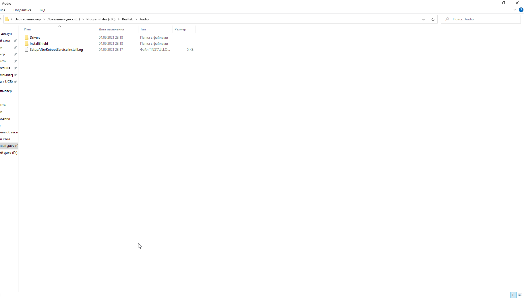Viewport: 524px width, 298px height.
Task: Select the highlighted local disk C in sidebar
Action: pos(9,146)
